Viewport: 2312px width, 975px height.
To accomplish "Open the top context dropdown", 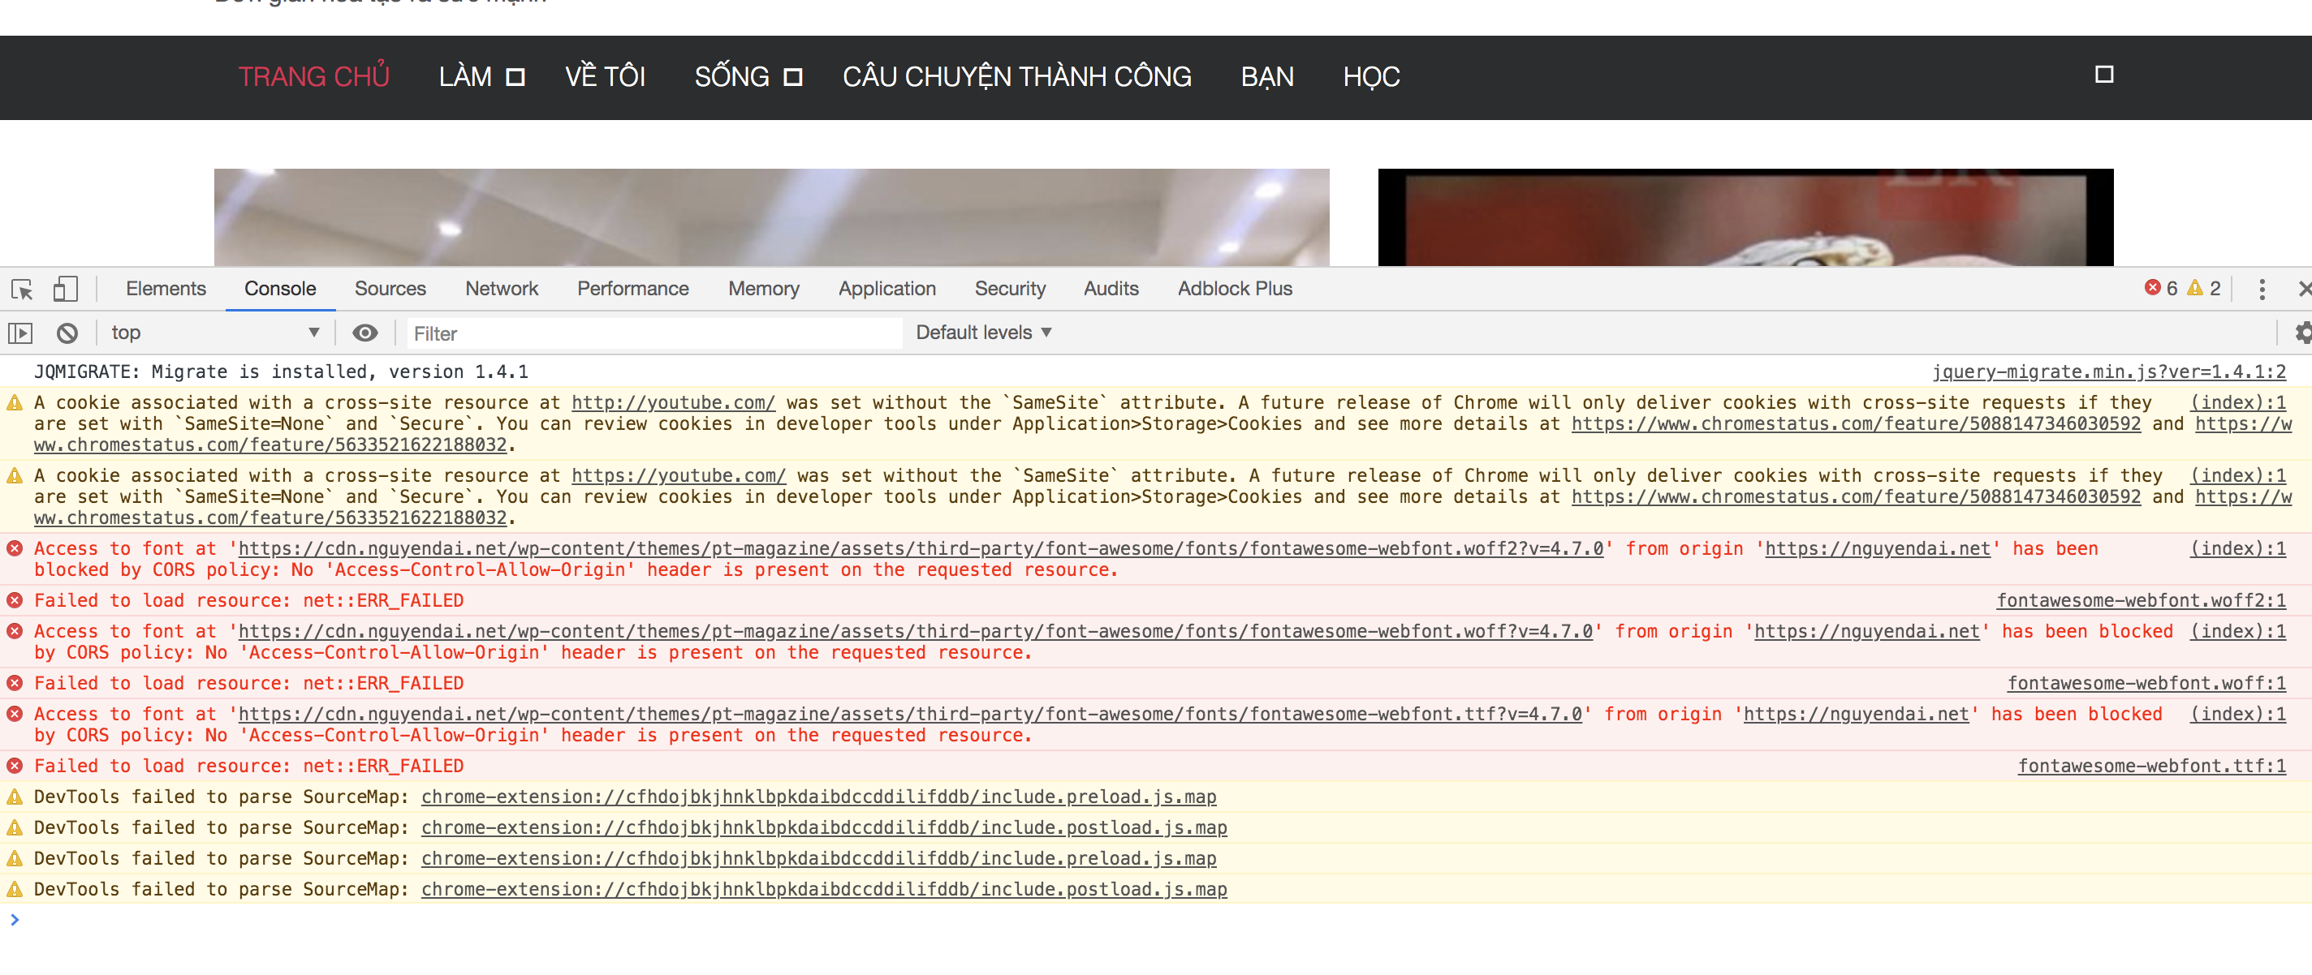I will 214,333.
